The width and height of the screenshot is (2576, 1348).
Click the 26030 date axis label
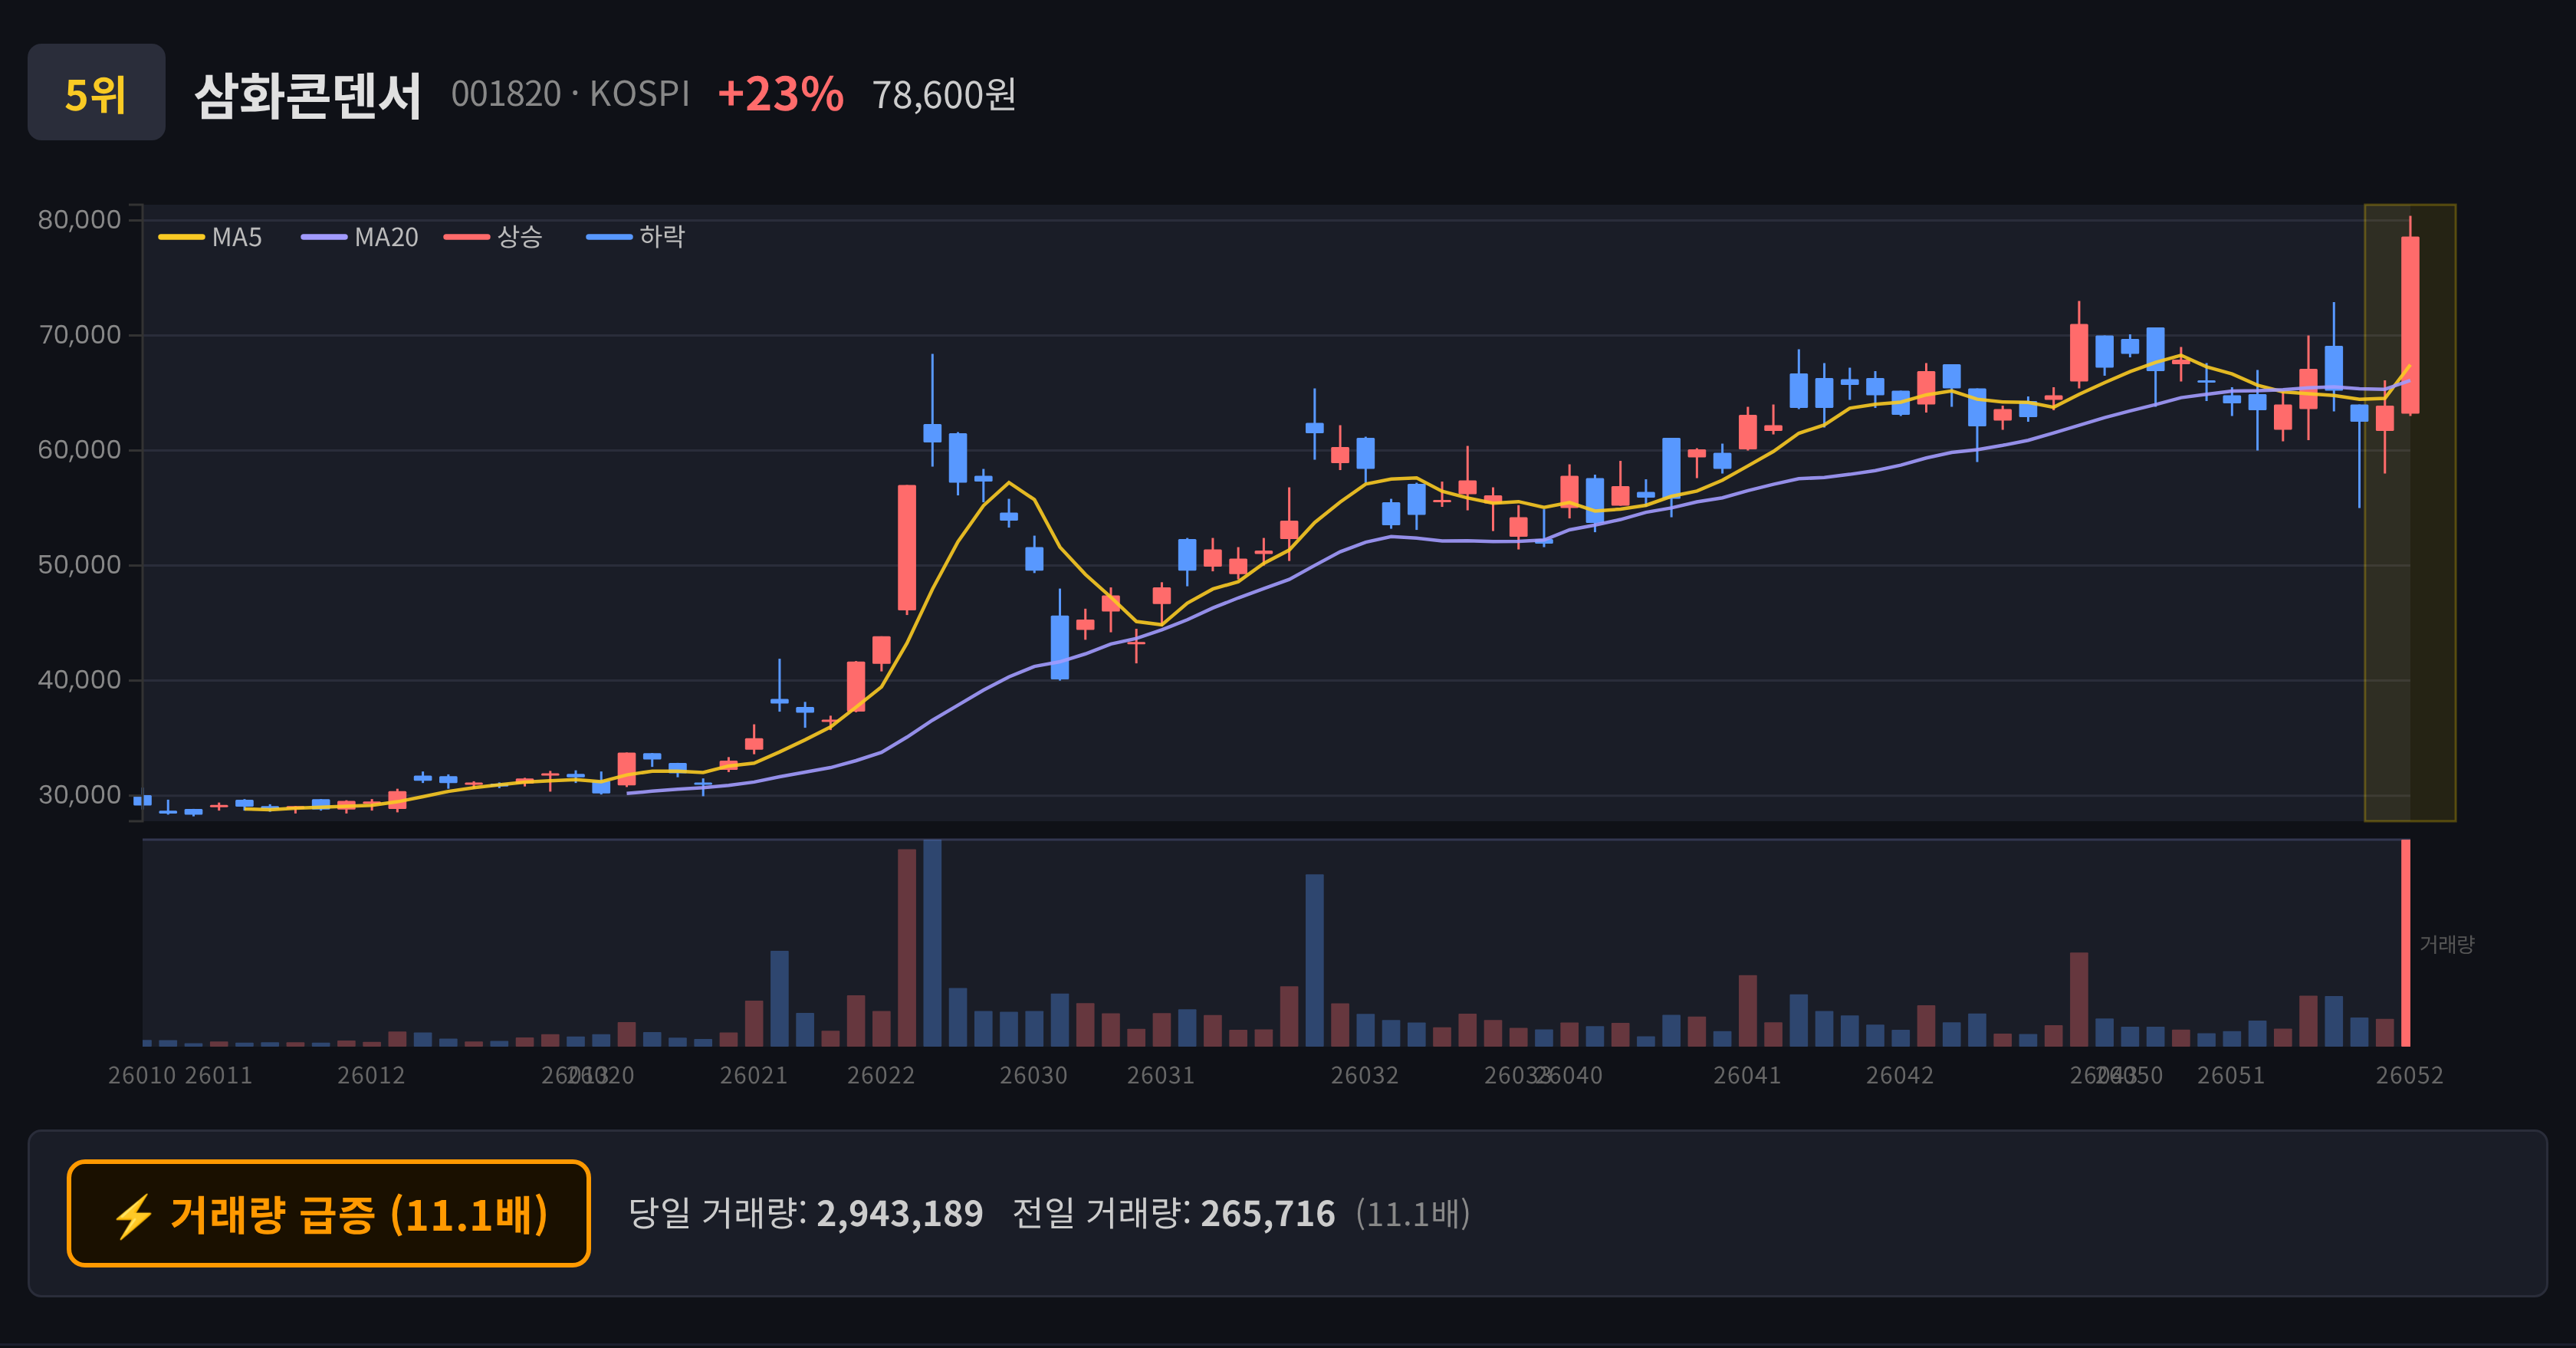[x=1034, y=1075]
